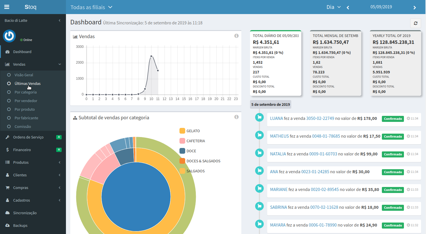Select Últimas Vendas radio item

click(x=9, y=84)
